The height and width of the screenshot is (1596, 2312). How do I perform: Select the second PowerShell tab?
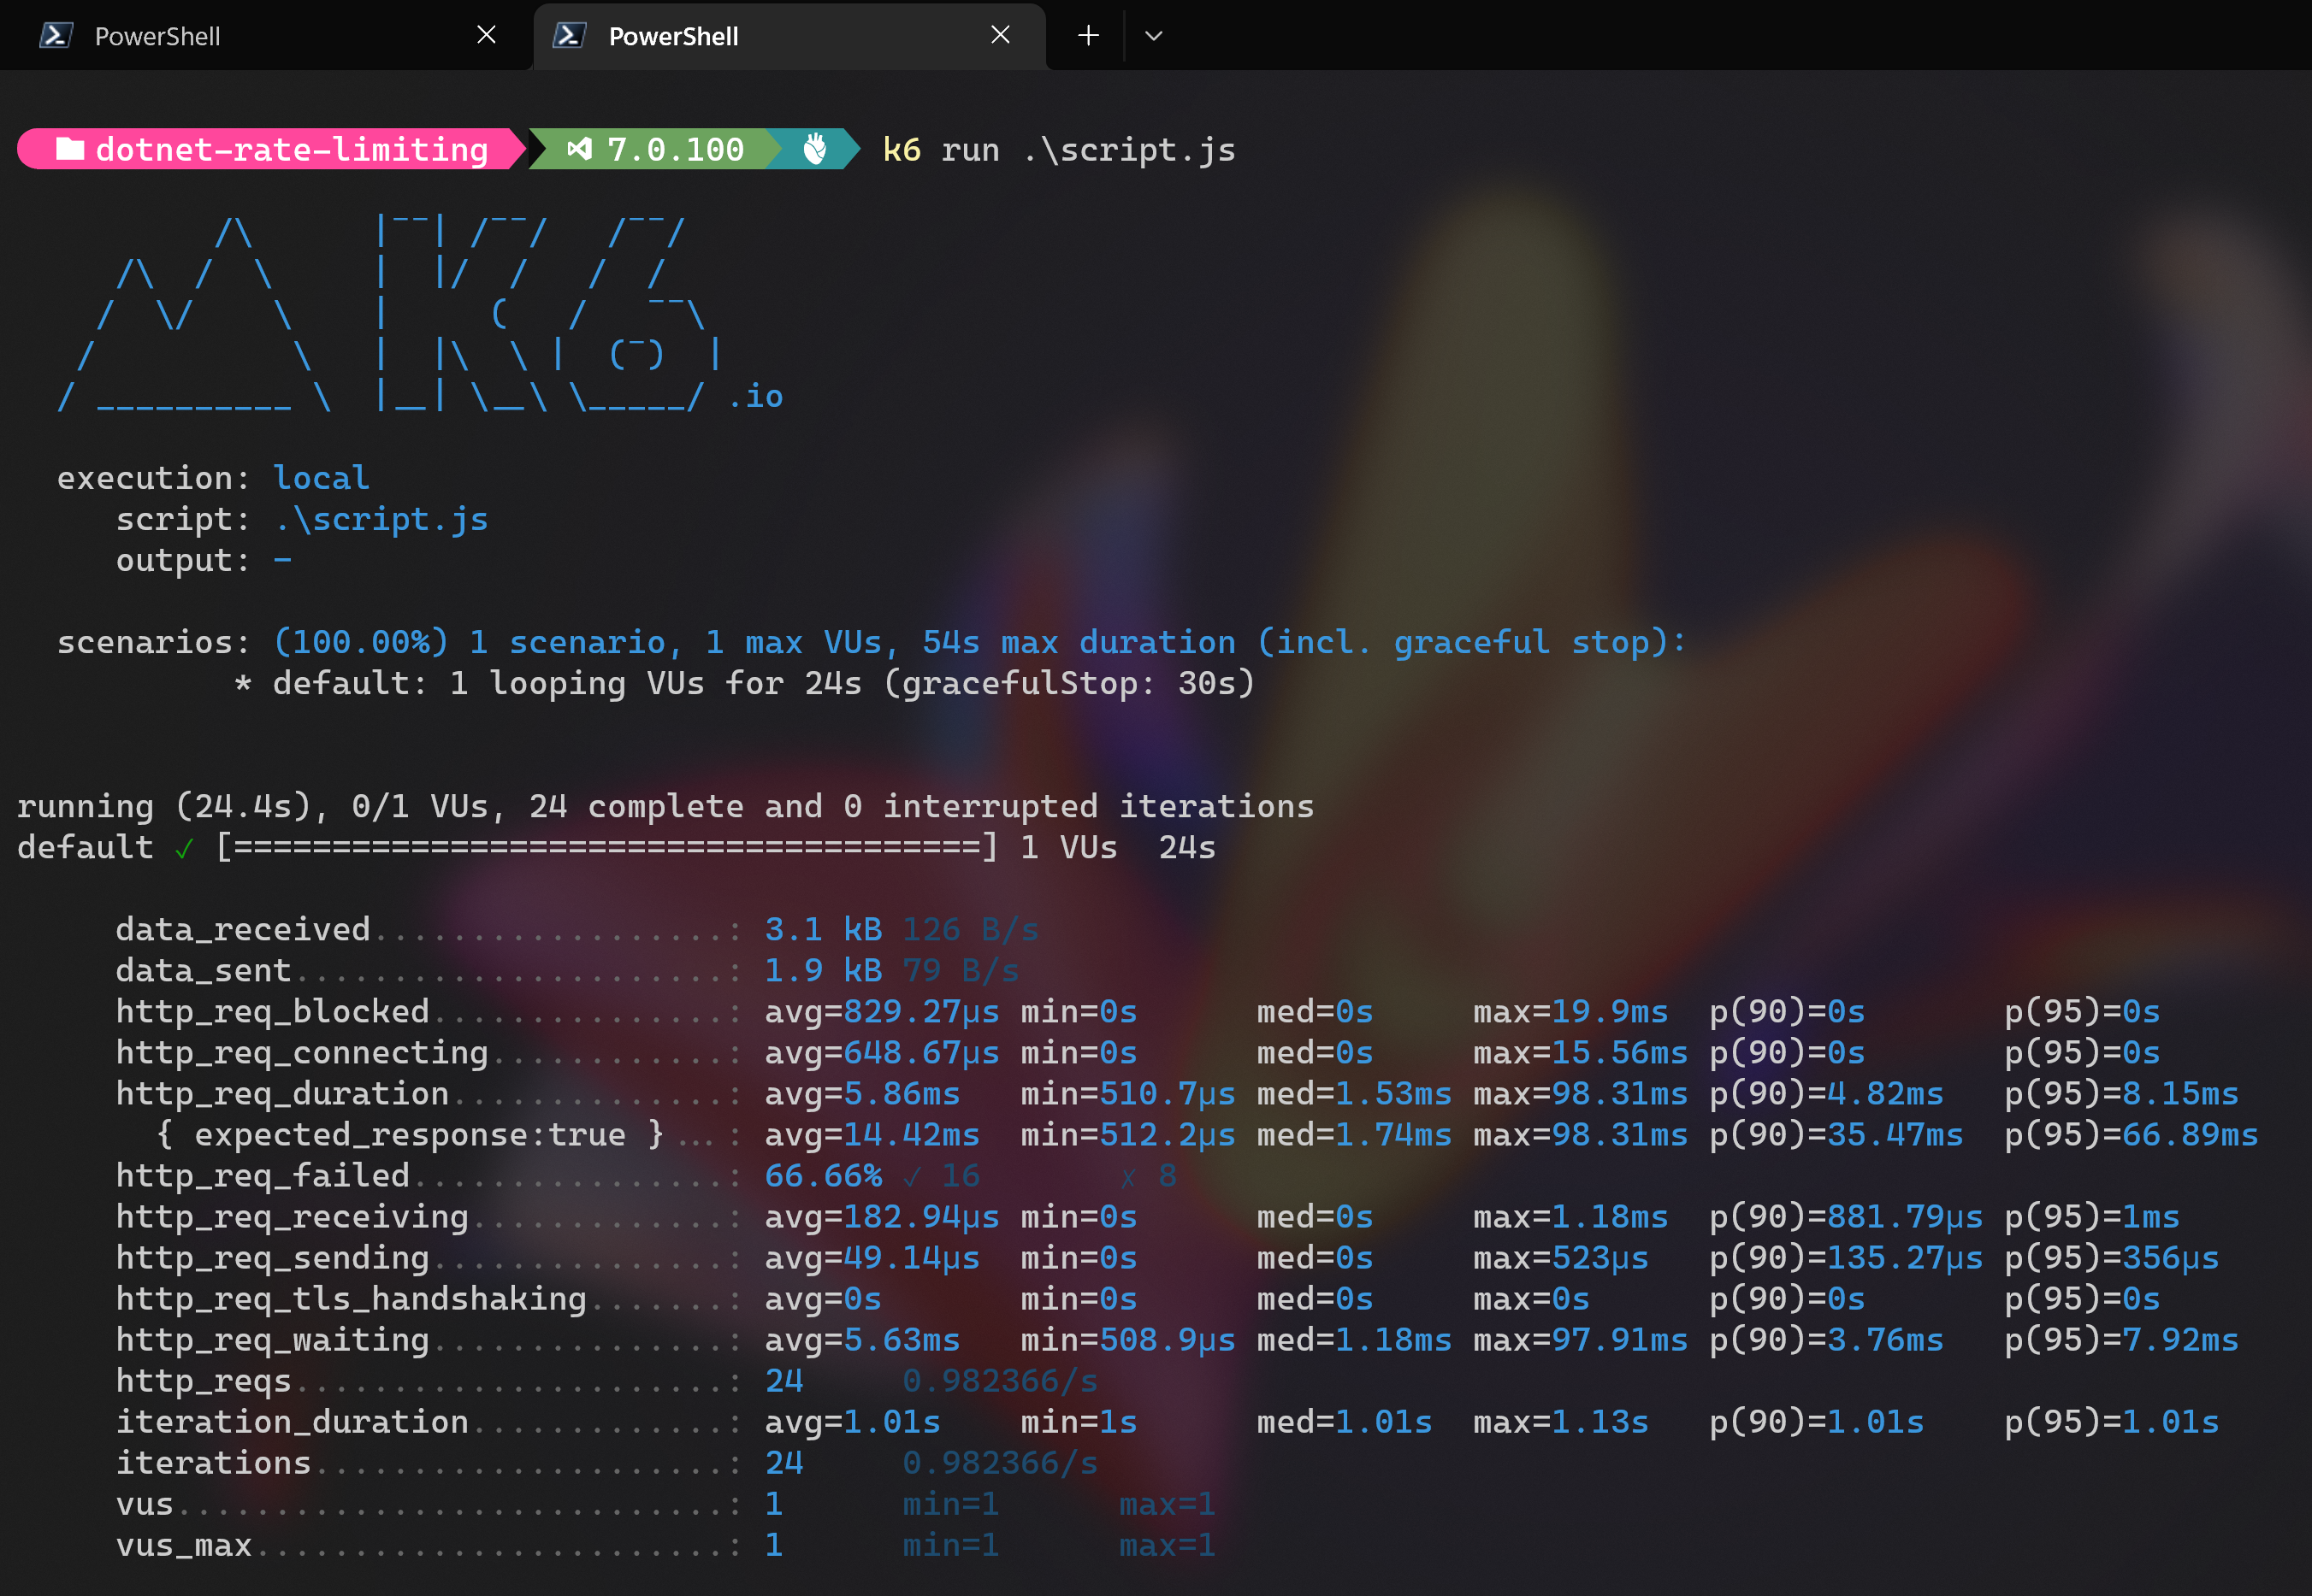pyautogui.click(x=789, y=36)
